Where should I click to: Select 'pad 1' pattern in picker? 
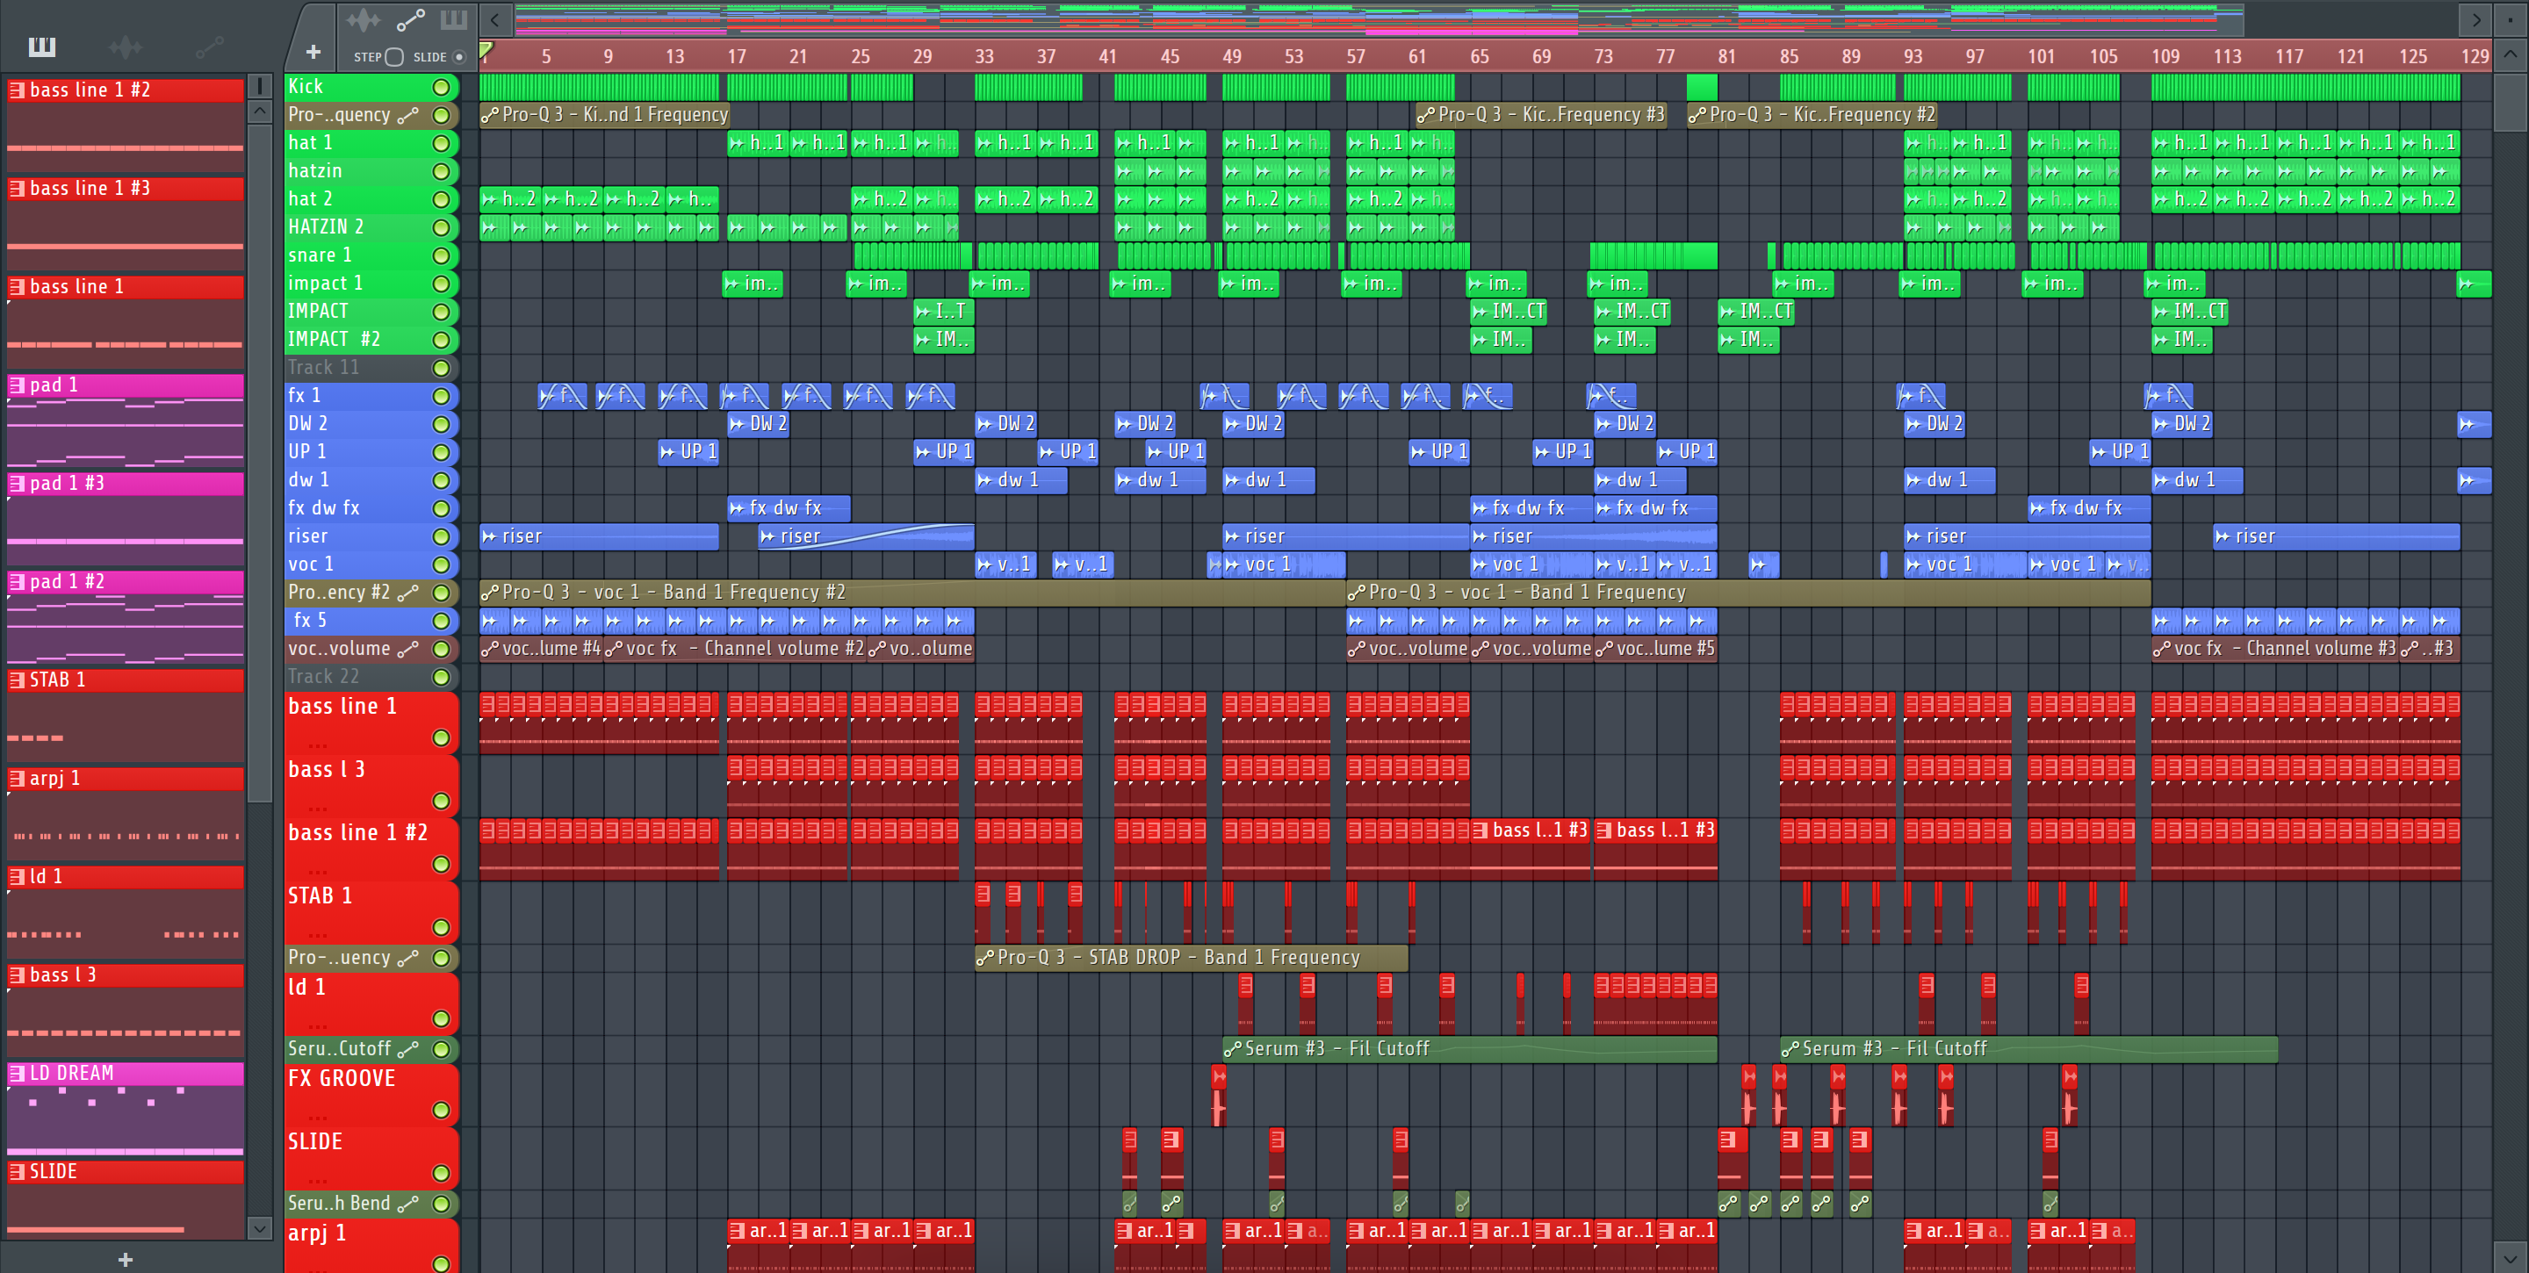pos(125,385)
